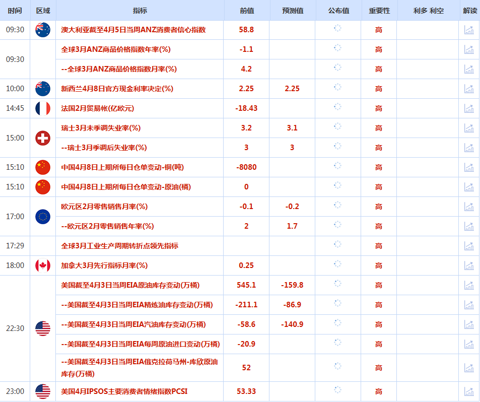Viewport: 480px width, 402px height.
Task: Open chart icon for 法国2月贸易帐 row
Action: pos(469,108)
